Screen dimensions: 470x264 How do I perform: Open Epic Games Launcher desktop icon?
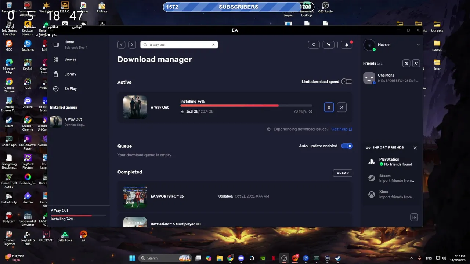click(9, 29)
